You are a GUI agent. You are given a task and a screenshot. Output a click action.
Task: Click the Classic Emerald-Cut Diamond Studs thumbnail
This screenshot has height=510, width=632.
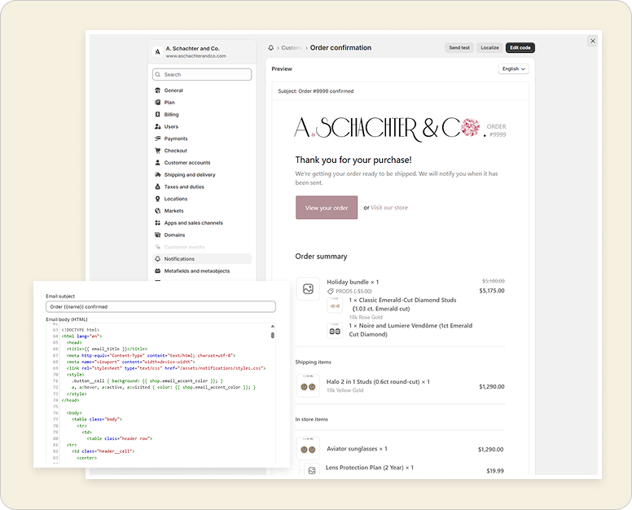335,306
